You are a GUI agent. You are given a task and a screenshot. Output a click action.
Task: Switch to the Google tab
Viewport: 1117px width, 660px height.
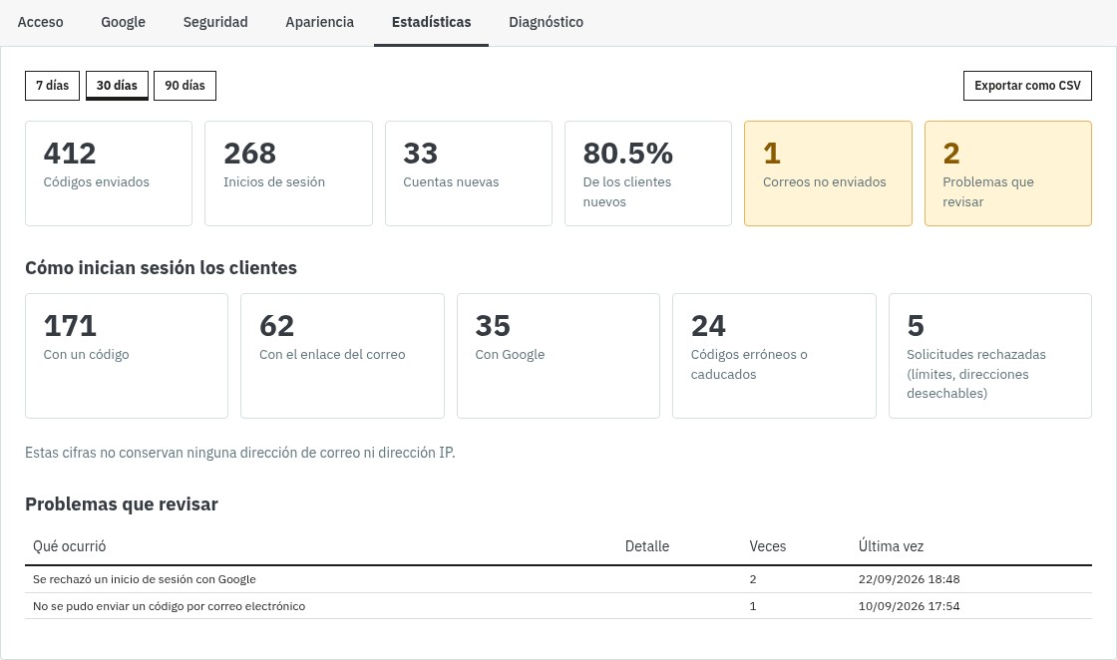point(124,22)
